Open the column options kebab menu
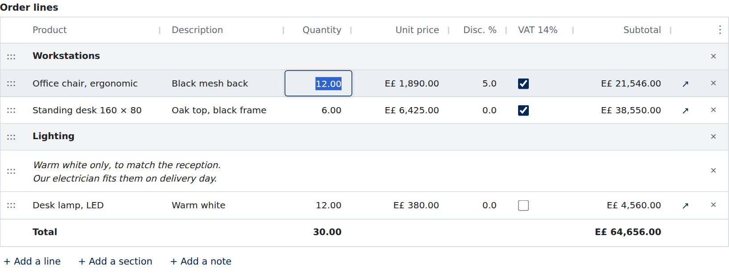The width and height of the screenshot is (729, 273). [720, 30]
